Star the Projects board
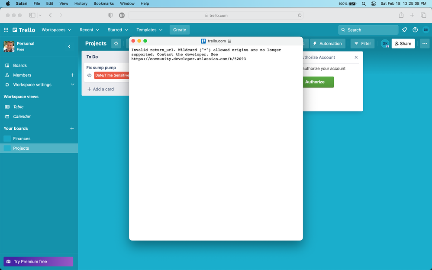The width and height of the screenshot is (432, 270). (x=116, y=44)
